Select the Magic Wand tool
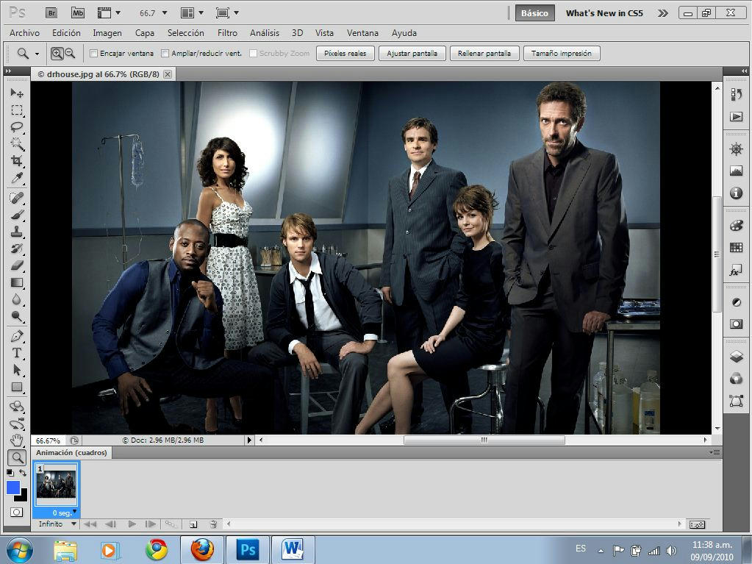752x564 pixels. point(17,144)
